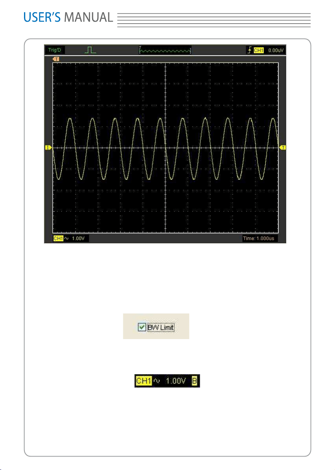The image size is (335, 470).
Task: Click the 1.00V value in lower status example
Action: [x=176, y=381]
